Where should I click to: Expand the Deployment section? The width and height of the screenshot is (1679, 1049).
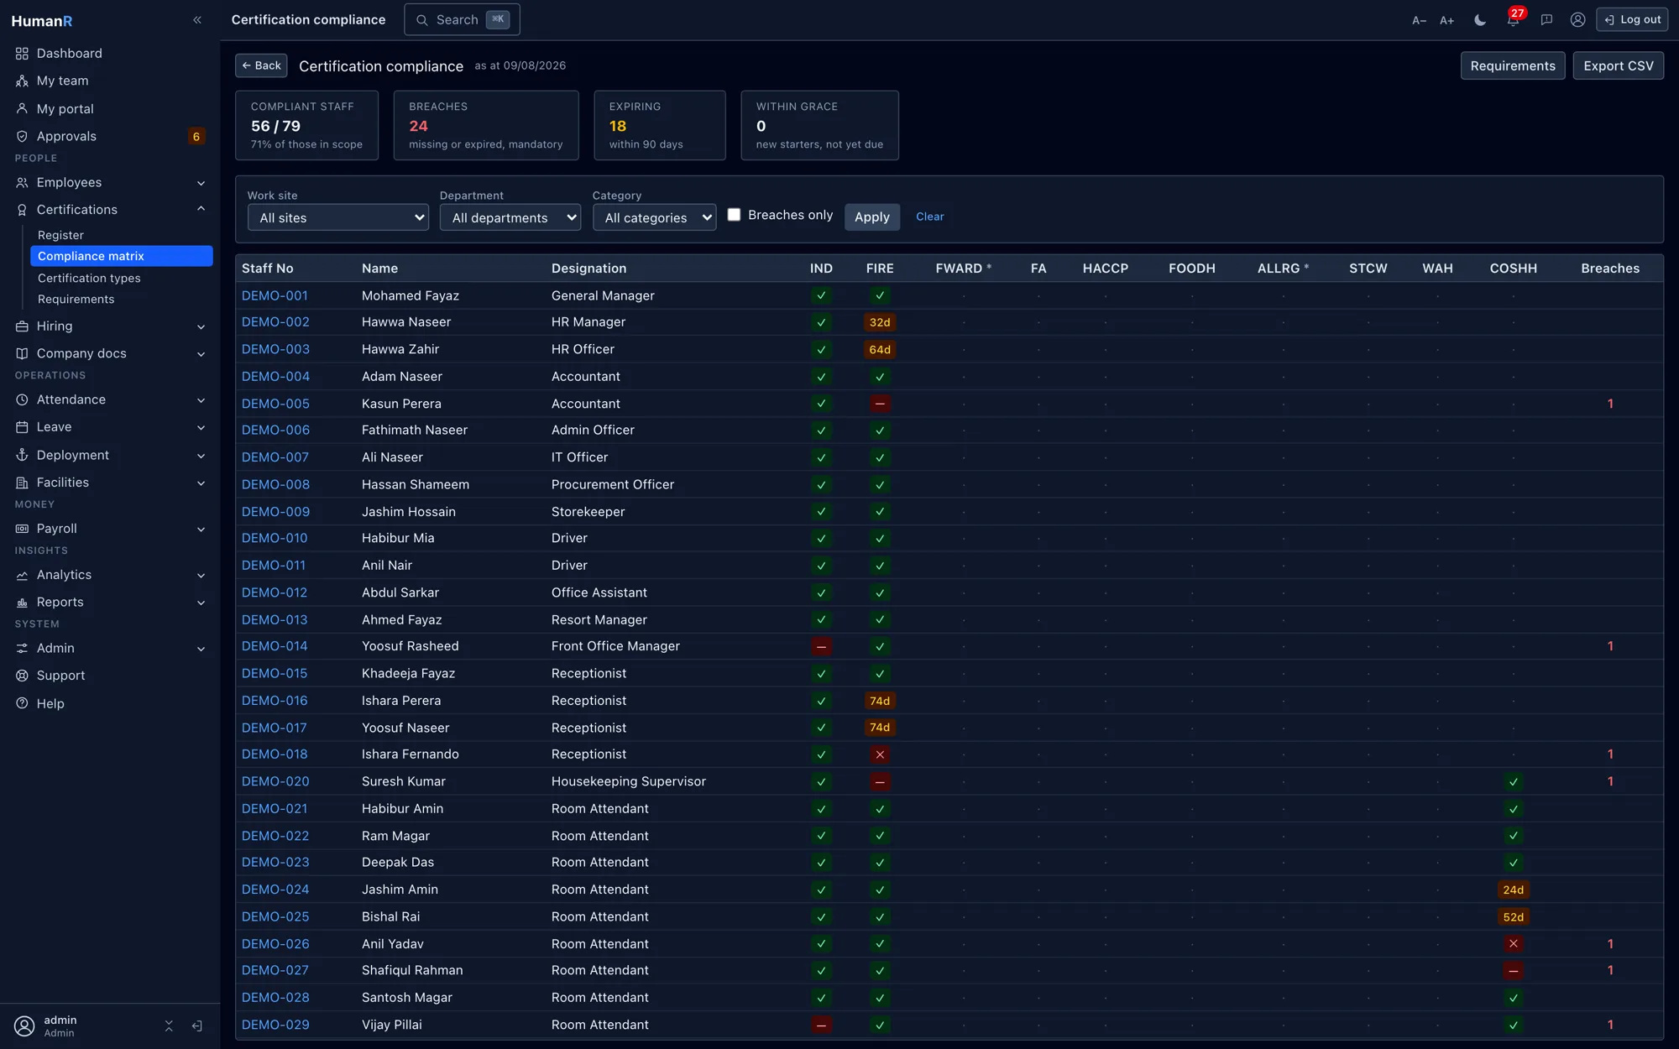pyautogui.click(x=110, y=455)
